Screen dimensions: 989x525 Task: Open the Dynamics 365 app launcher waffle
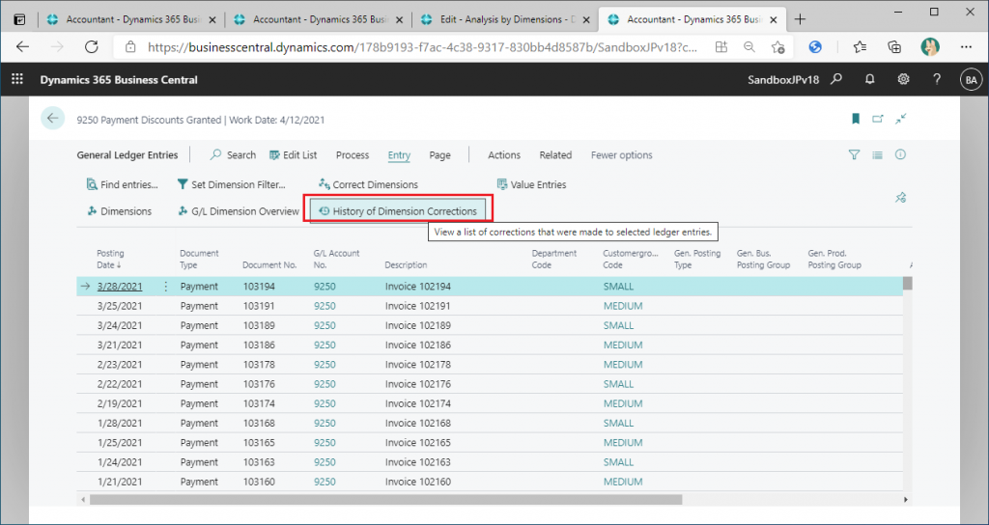pyautogui.click(x=17, y=79)
